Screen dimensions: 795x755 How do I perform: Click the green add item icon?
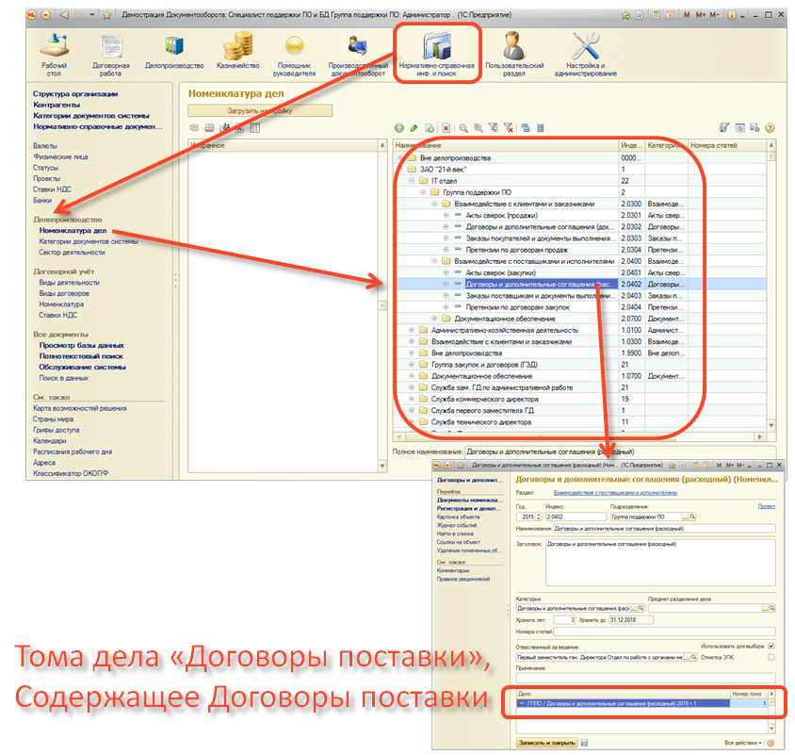[399, 127]
